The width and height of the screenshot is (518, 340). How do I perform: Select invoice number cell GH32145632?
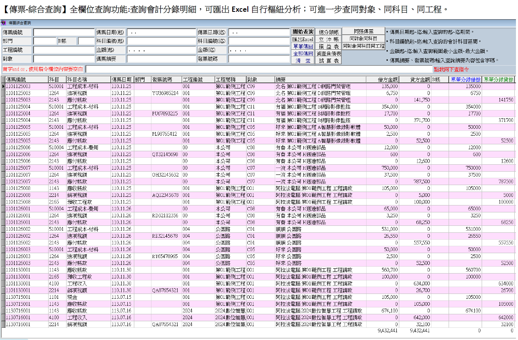[167, 175]
